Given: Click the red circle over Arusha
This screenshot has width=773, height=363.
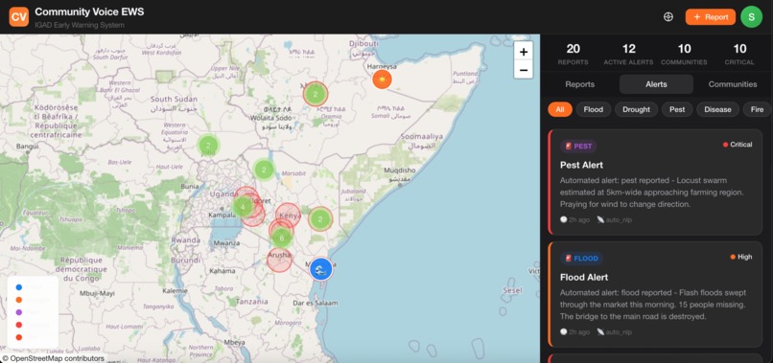Looking at the screenshot, I should pos(279,259).
